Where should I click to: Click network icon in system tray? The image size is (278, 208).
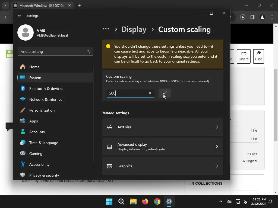pyautogui.click(x=238, y=201)
